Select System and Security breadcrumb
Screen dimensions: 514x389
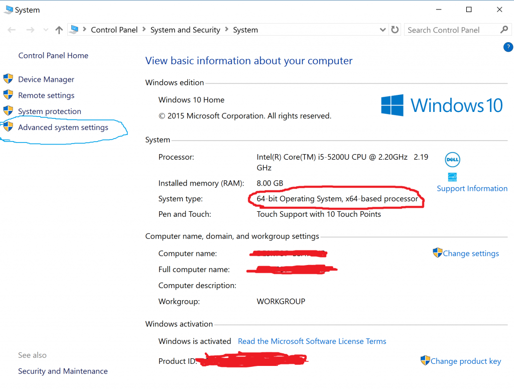coord(185,30)
